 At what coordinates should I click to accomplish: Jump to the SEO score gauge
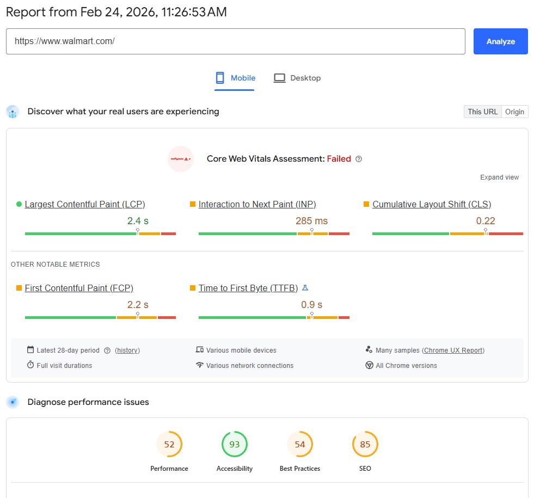point(365,445)
